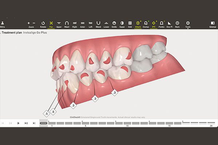
Task: Open the Tools gear dropdown
Action: click(188, 25)
